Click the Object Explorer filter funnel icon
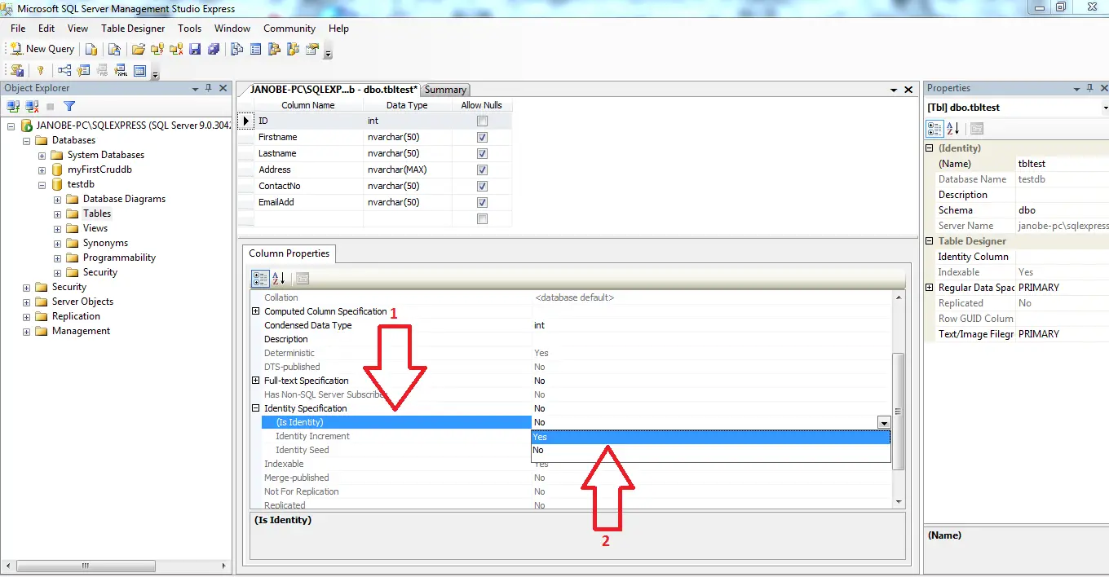Viewport: 1109px width, 577px height. click(69, 106)
